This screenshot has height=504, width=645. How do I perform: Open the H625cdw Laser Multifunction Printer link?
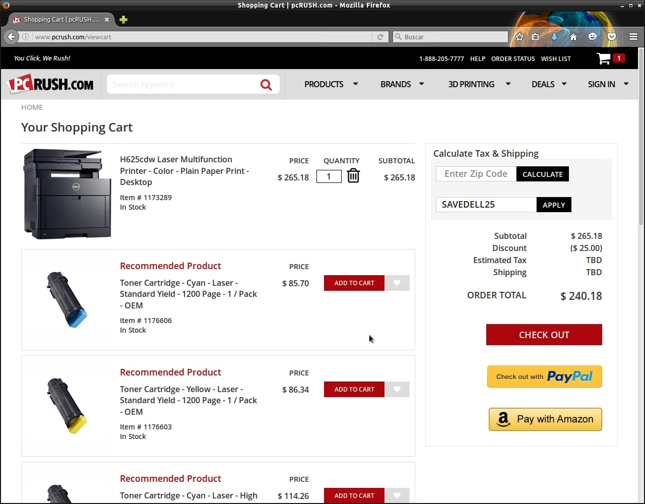184,171
